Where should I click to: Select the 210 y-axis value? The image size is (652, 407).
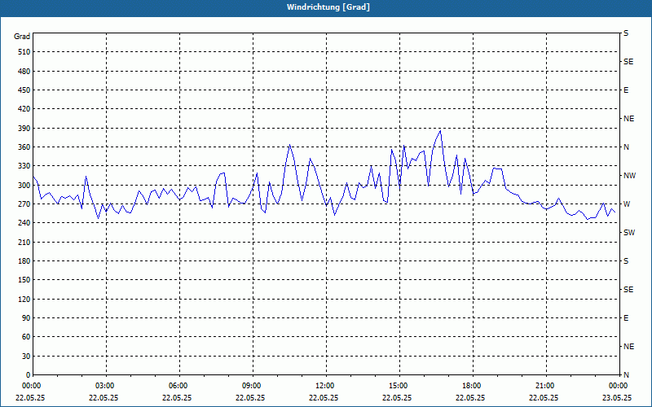tap(24, 242)
